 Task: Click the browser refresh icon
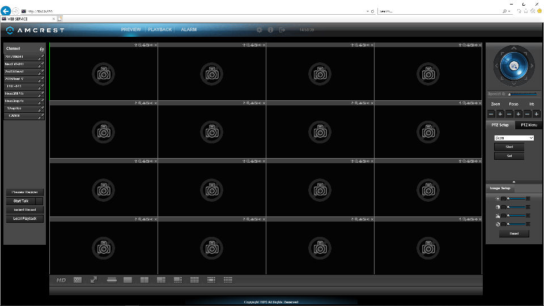click(x=373, y=11)
